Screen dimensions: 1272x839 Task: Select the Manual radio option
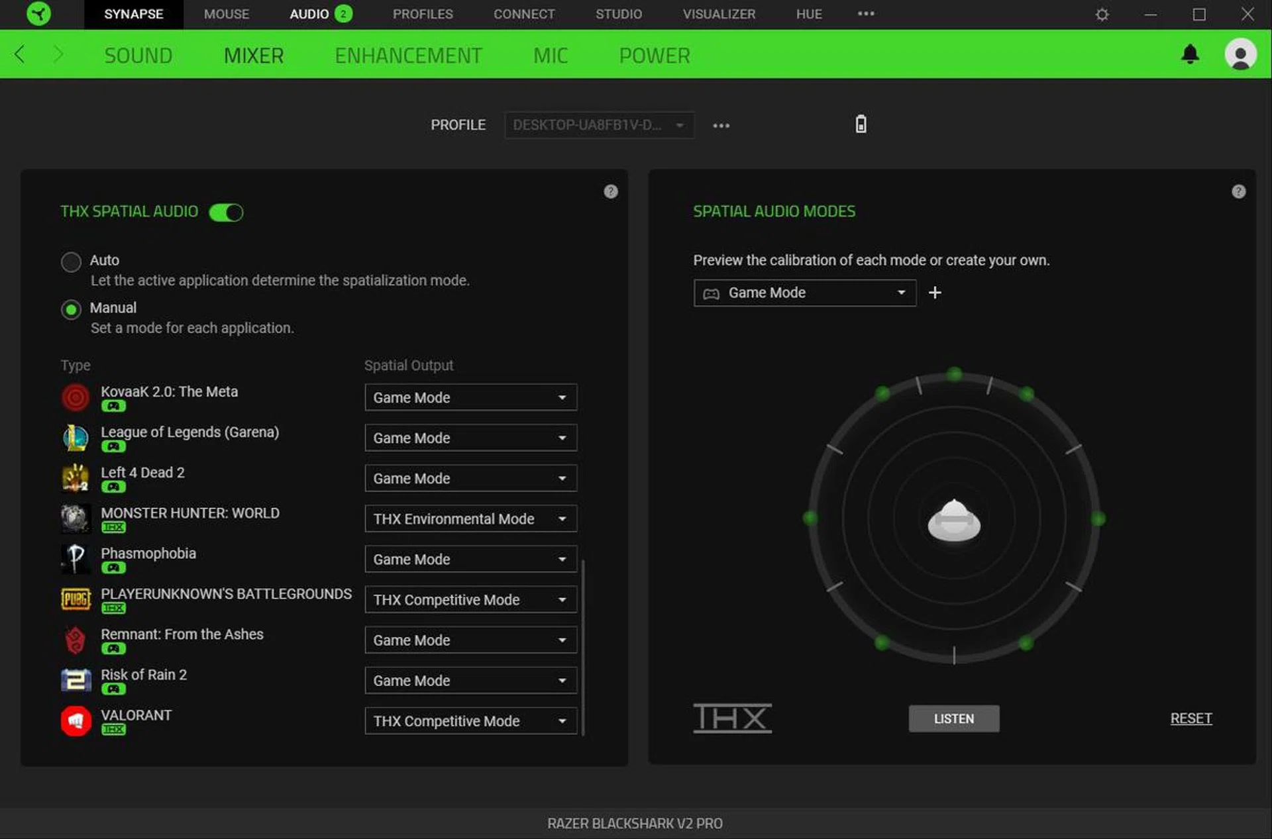71,309
